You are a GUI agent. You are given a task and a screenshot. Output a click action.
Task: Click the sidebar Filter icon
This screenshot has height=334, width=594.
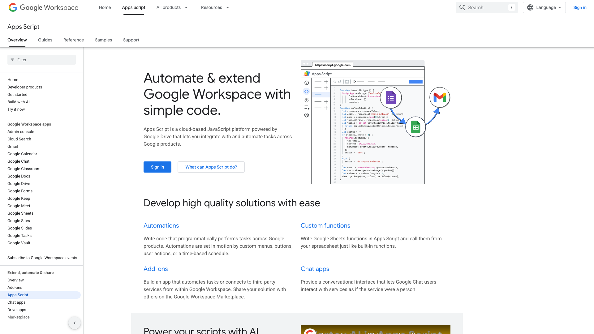[12, 60]
